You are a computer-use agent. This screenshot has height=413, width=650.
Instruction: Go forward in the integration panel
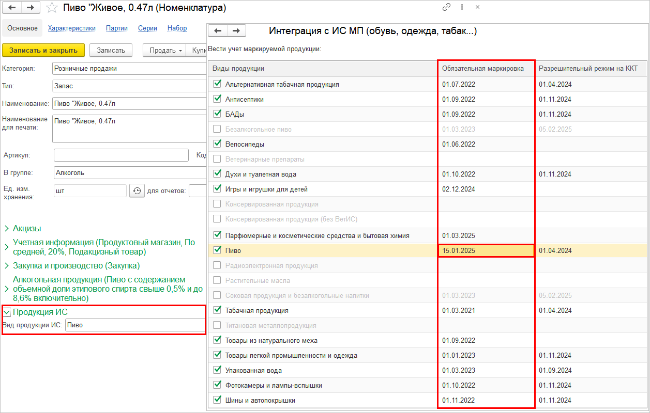point(236,31)
